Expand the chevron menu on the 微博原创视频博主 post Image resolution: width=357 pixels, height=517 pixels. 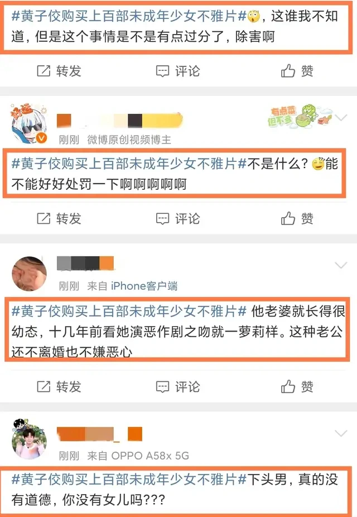(x=341, y=117)
